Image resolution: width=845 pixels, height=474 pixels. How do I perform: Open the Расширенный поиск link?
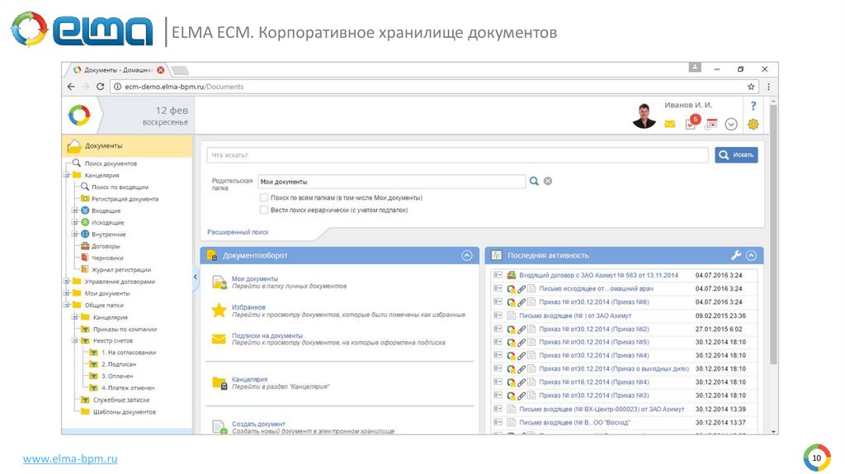point(238,232)
